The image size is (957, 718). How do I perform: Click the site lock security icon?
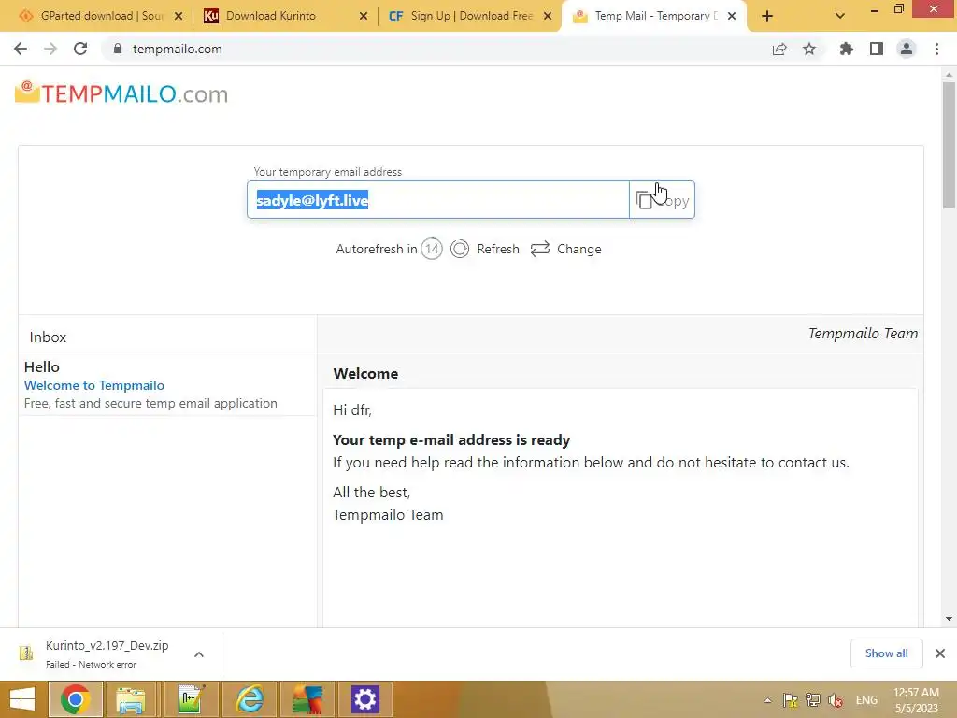[x=117, y=49]
